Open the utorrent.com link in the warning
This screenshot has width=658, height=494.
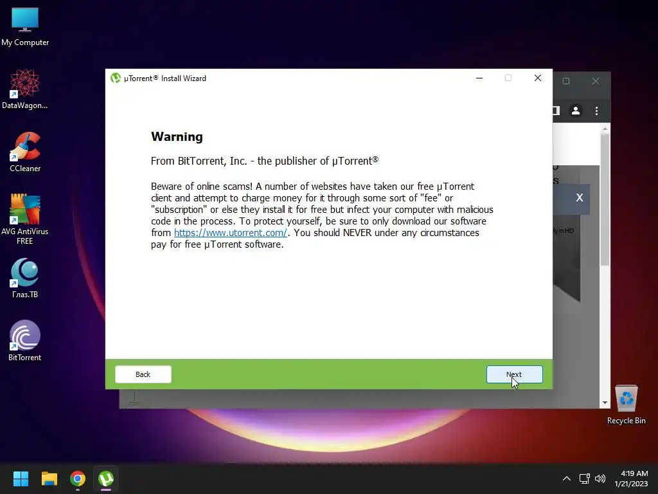(231, 233)
